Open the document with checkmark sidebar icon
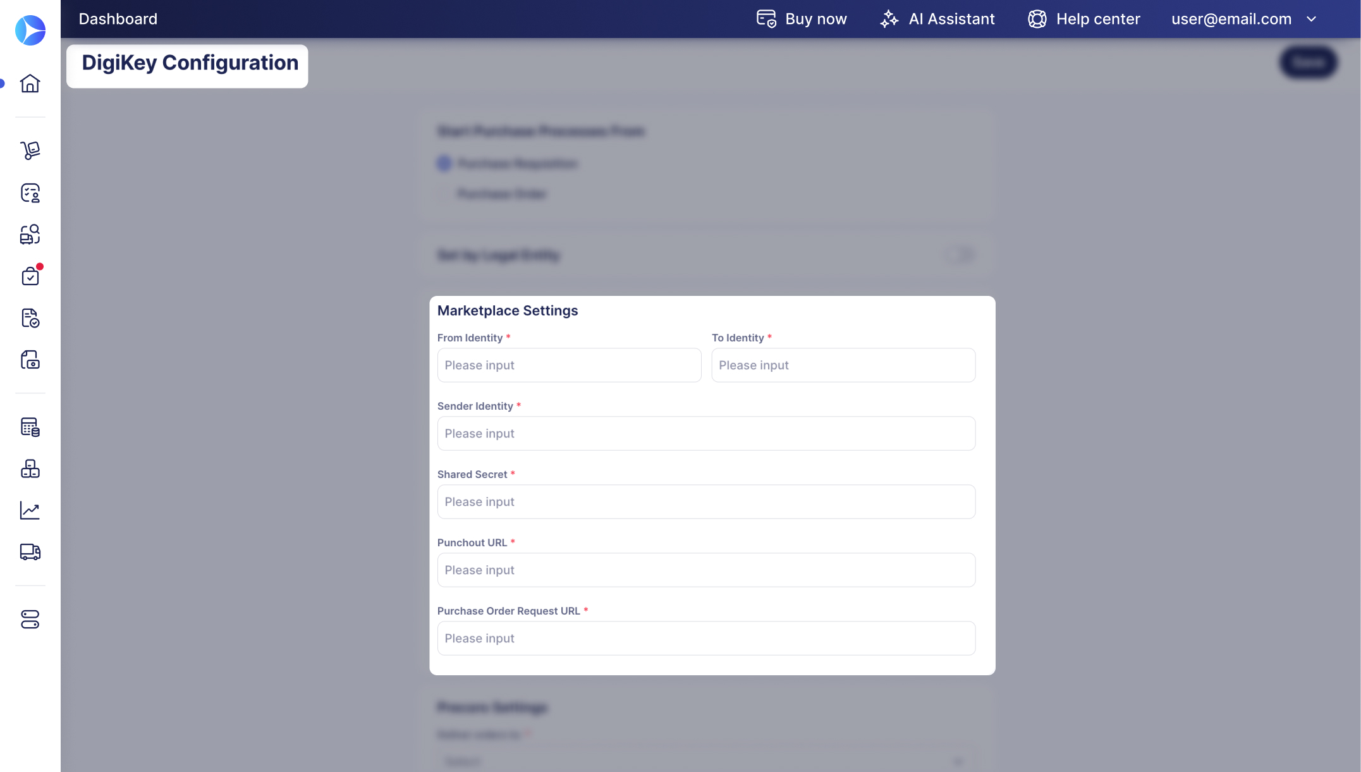Screen dimensions: 1361x772 pyautogui.click(x=30, y=318)
